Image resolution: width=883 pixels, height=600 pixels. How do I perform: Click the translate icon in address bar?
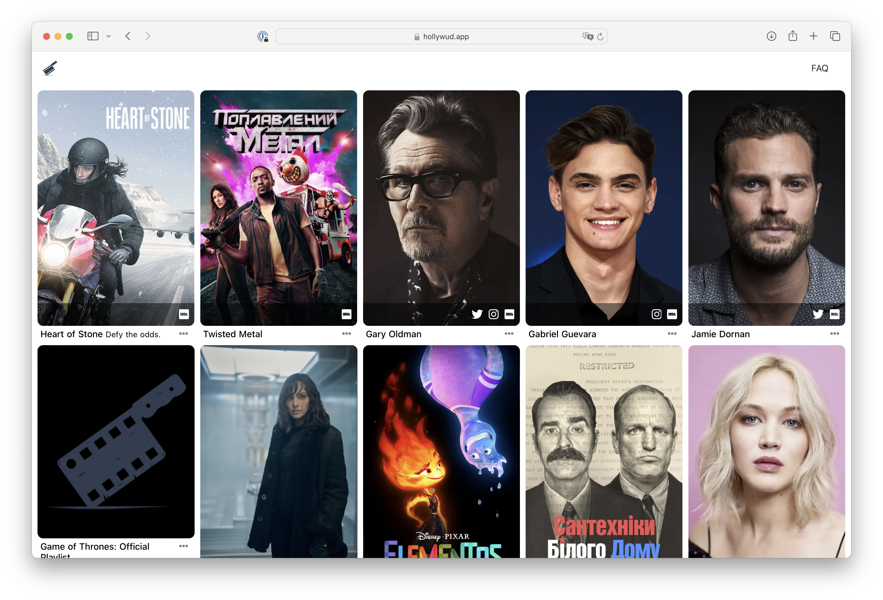click(x=588, y=36)
